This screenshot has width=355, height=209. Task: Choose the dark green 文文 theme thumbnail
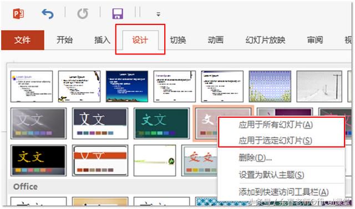tap(161, 123)
